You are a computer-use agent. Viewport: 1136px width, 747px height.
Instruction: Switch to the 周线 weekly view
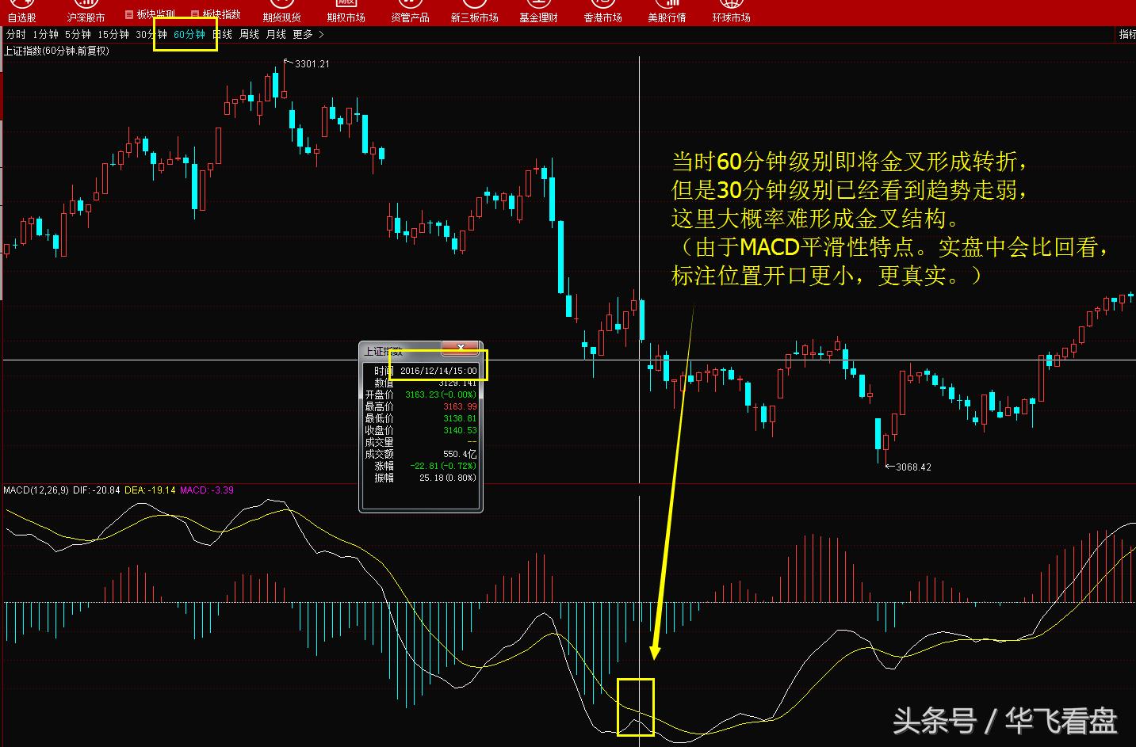point(248,34)
